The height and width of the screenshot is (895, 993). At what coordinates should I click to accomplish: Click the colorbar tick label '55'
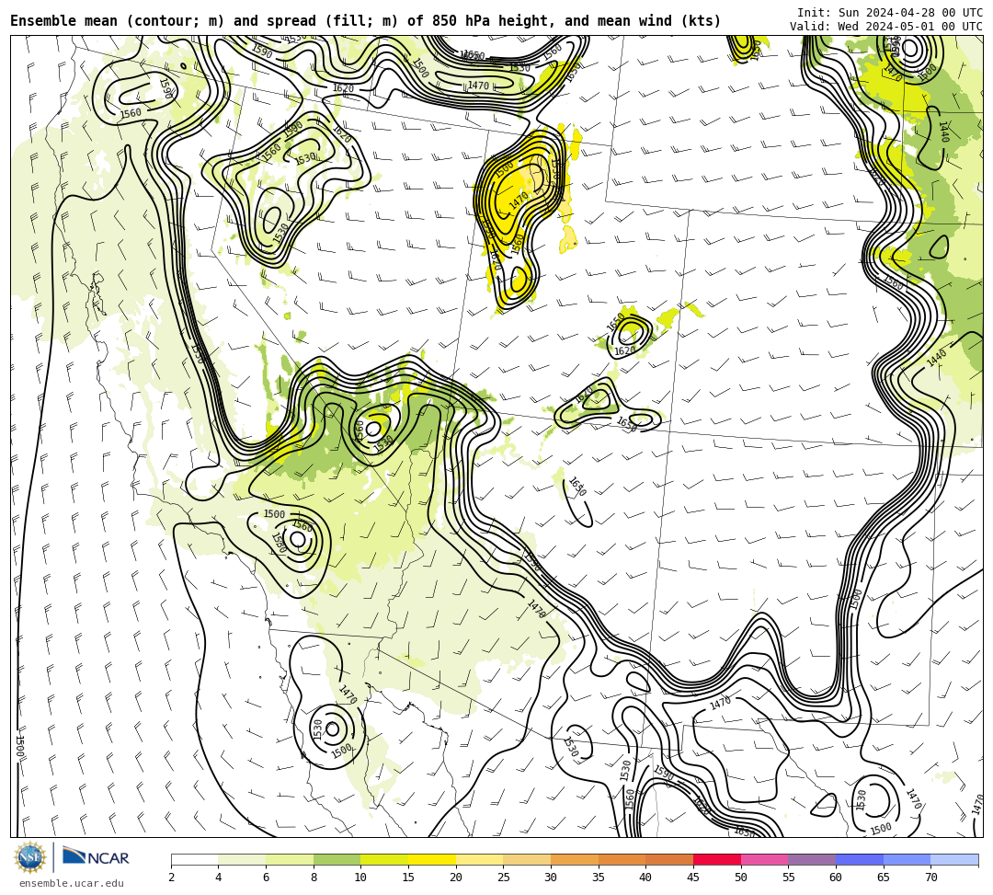click(789, 878)
